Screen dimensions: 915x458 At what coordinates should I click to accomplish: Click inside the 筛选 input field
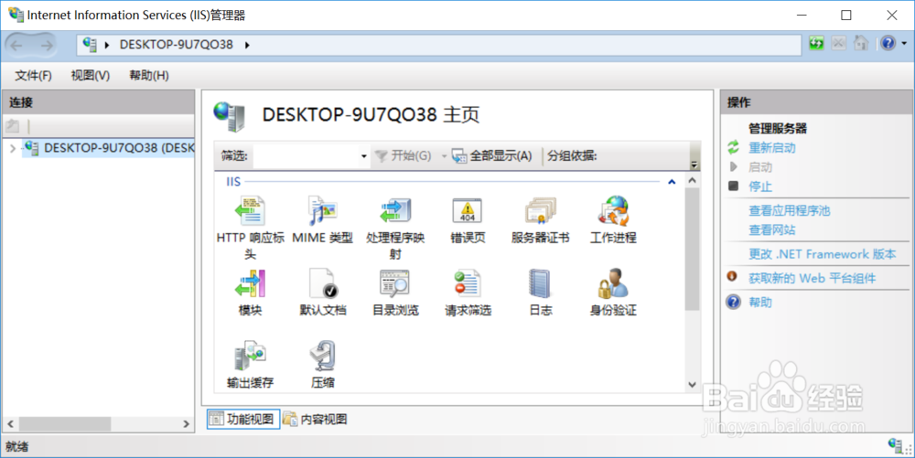click(307, 156)
